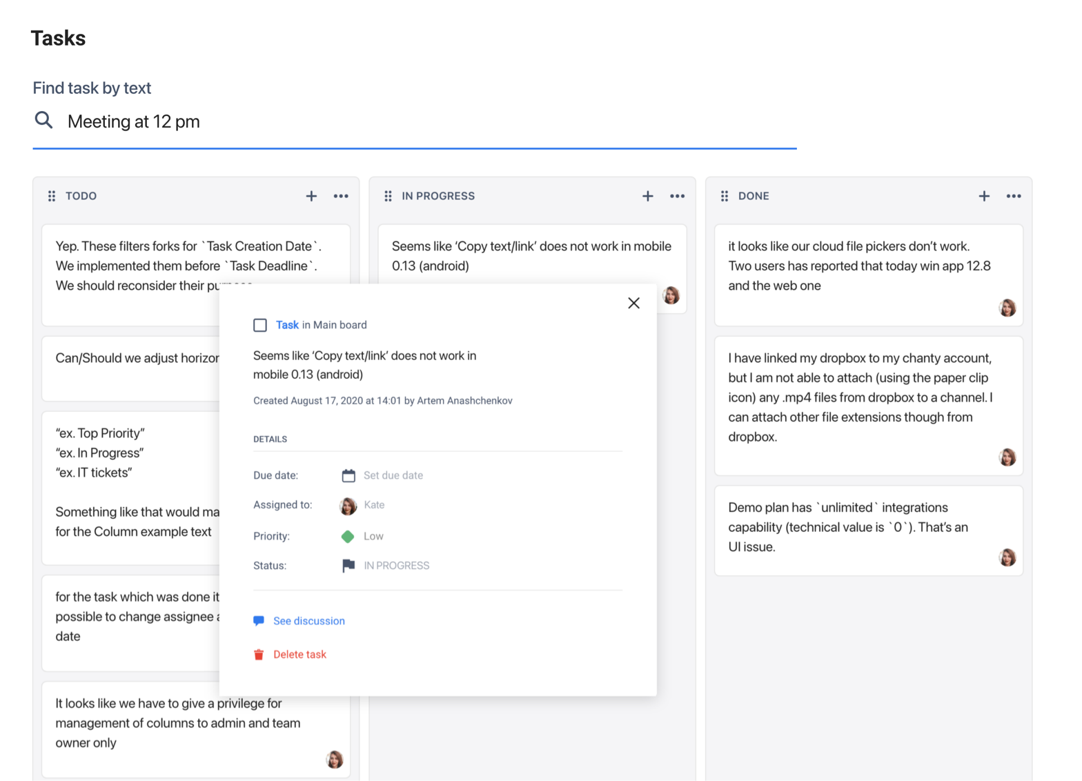Close the task details popup
This screenshot has height=781, width=1082.
point(633,303)
